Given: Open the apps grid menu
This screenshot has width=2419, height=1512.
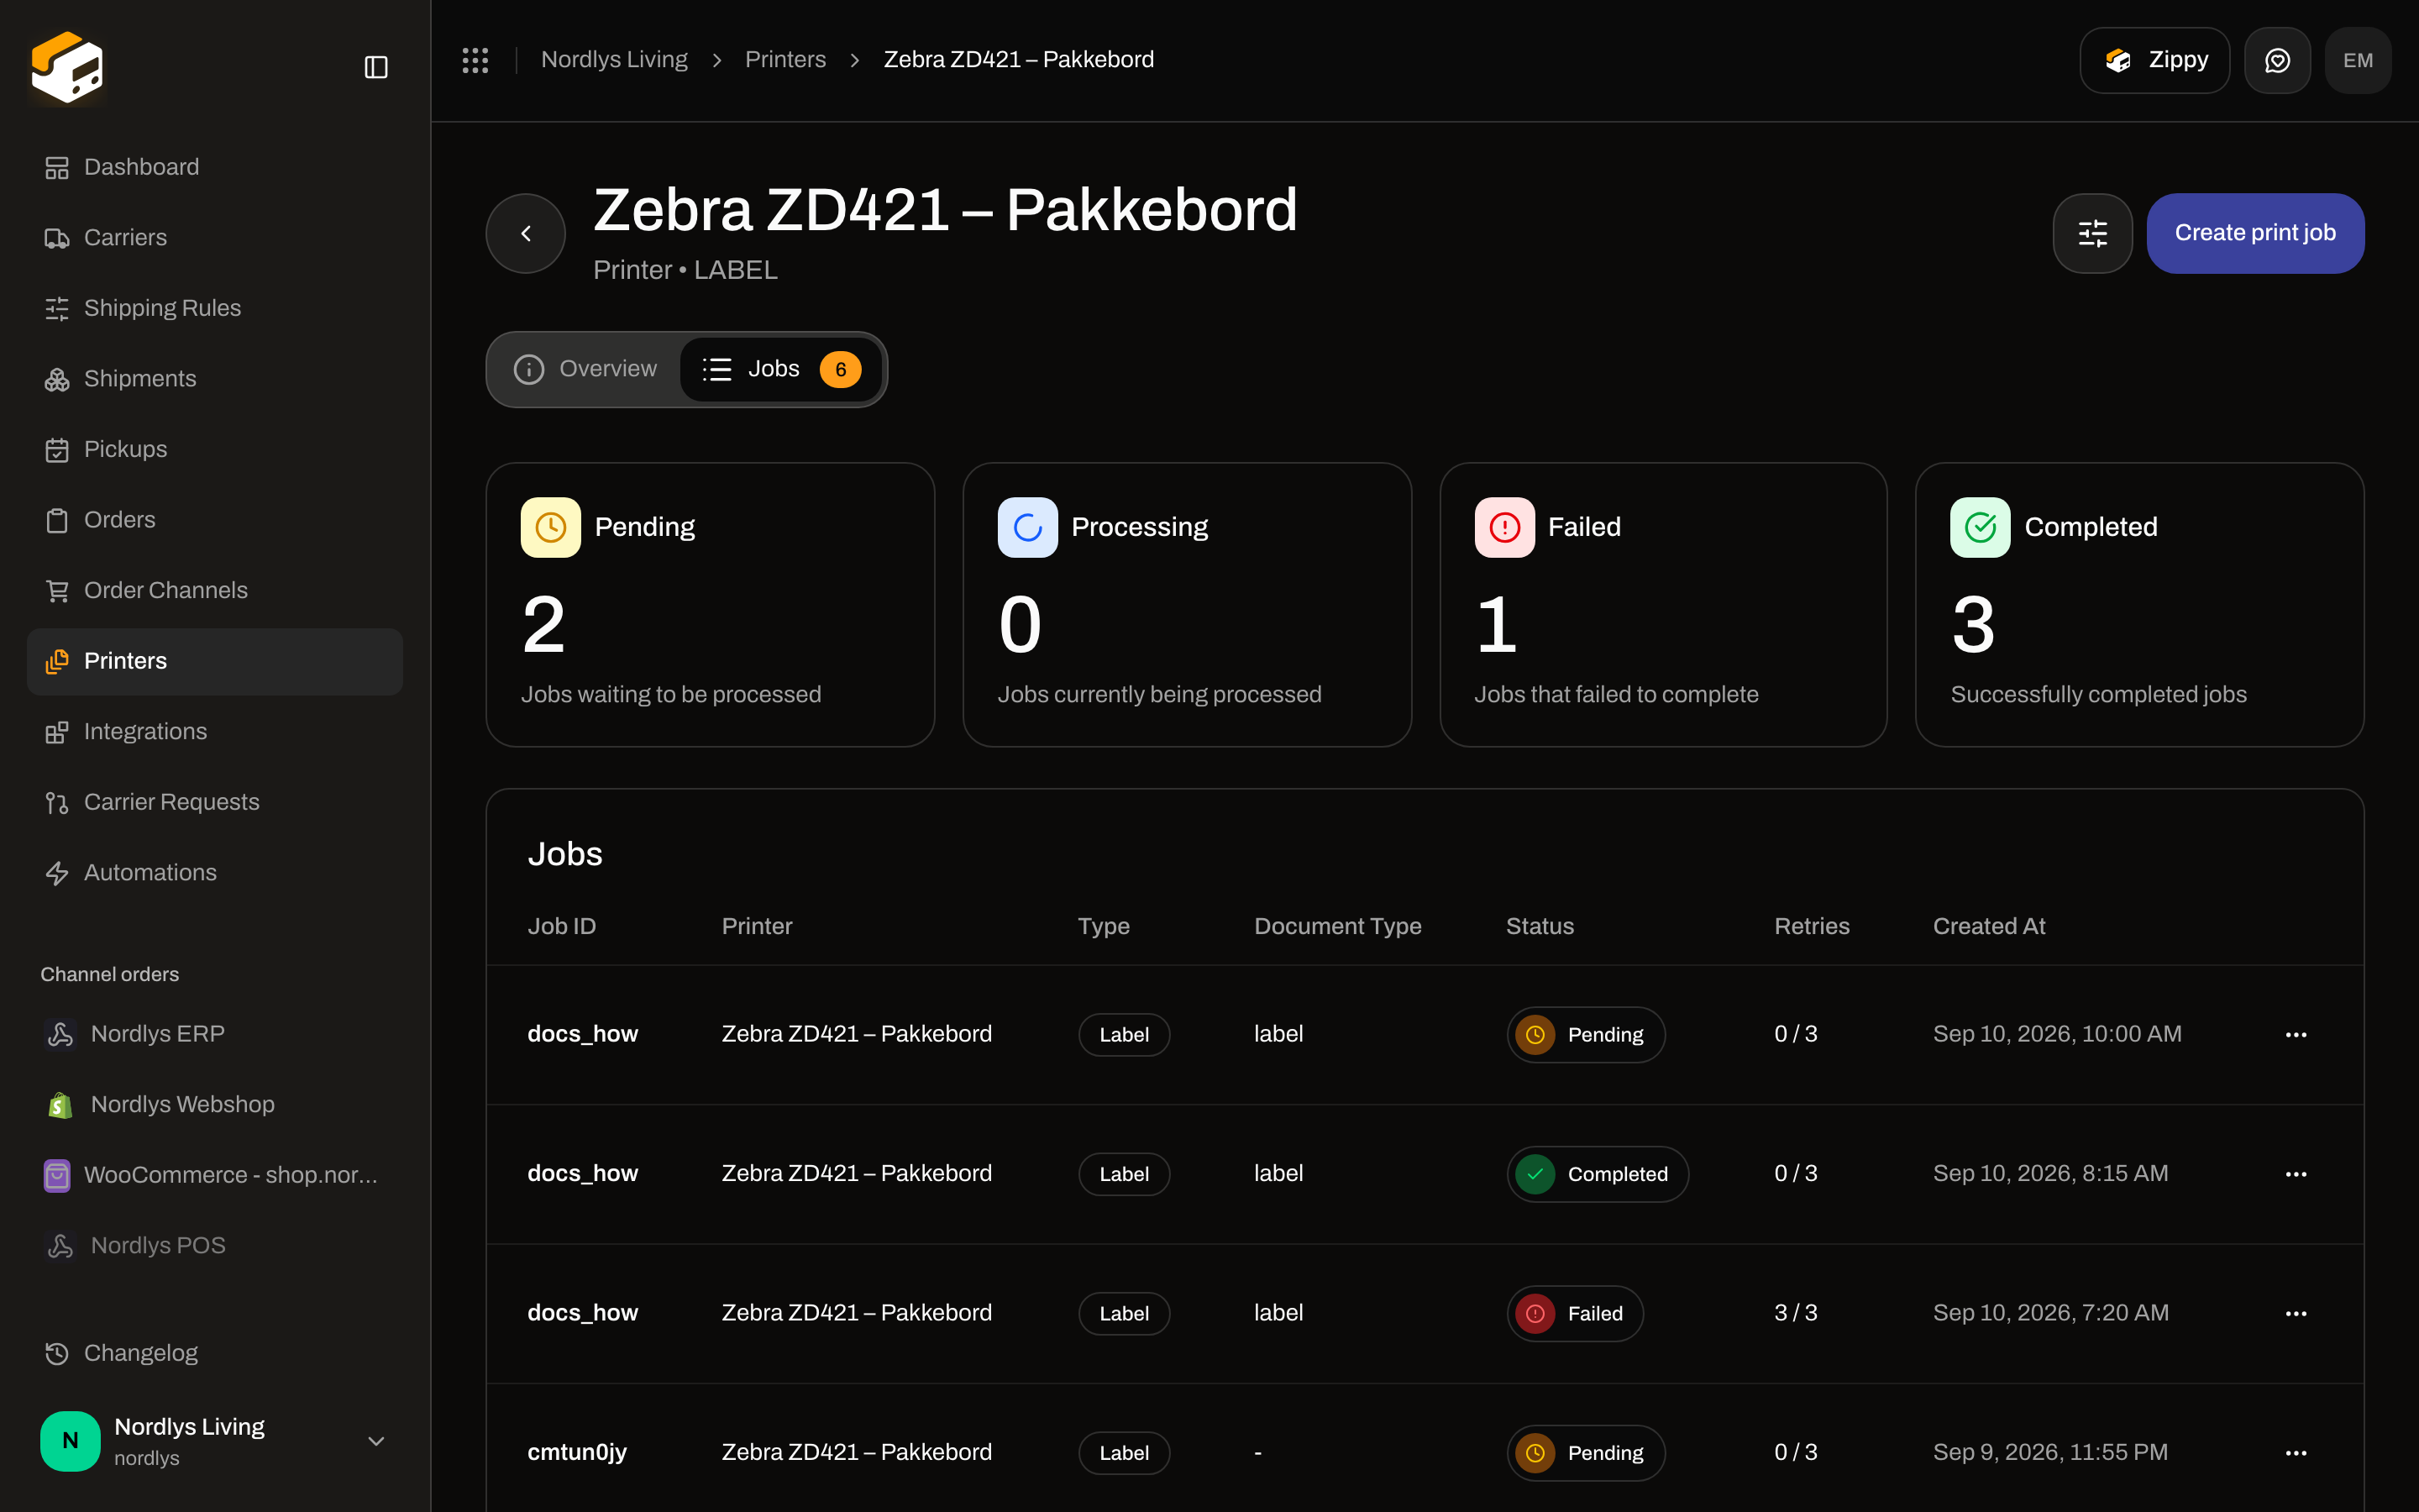Looking at the screenshot, I should pos(475,60).
